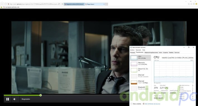
Task: Switch to the Regresión online browser tab
Action: tap(74, 4)
